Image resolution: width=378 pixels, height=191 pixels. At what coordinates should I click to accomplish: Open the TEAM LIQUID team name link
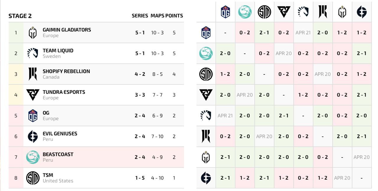[58, 51]
